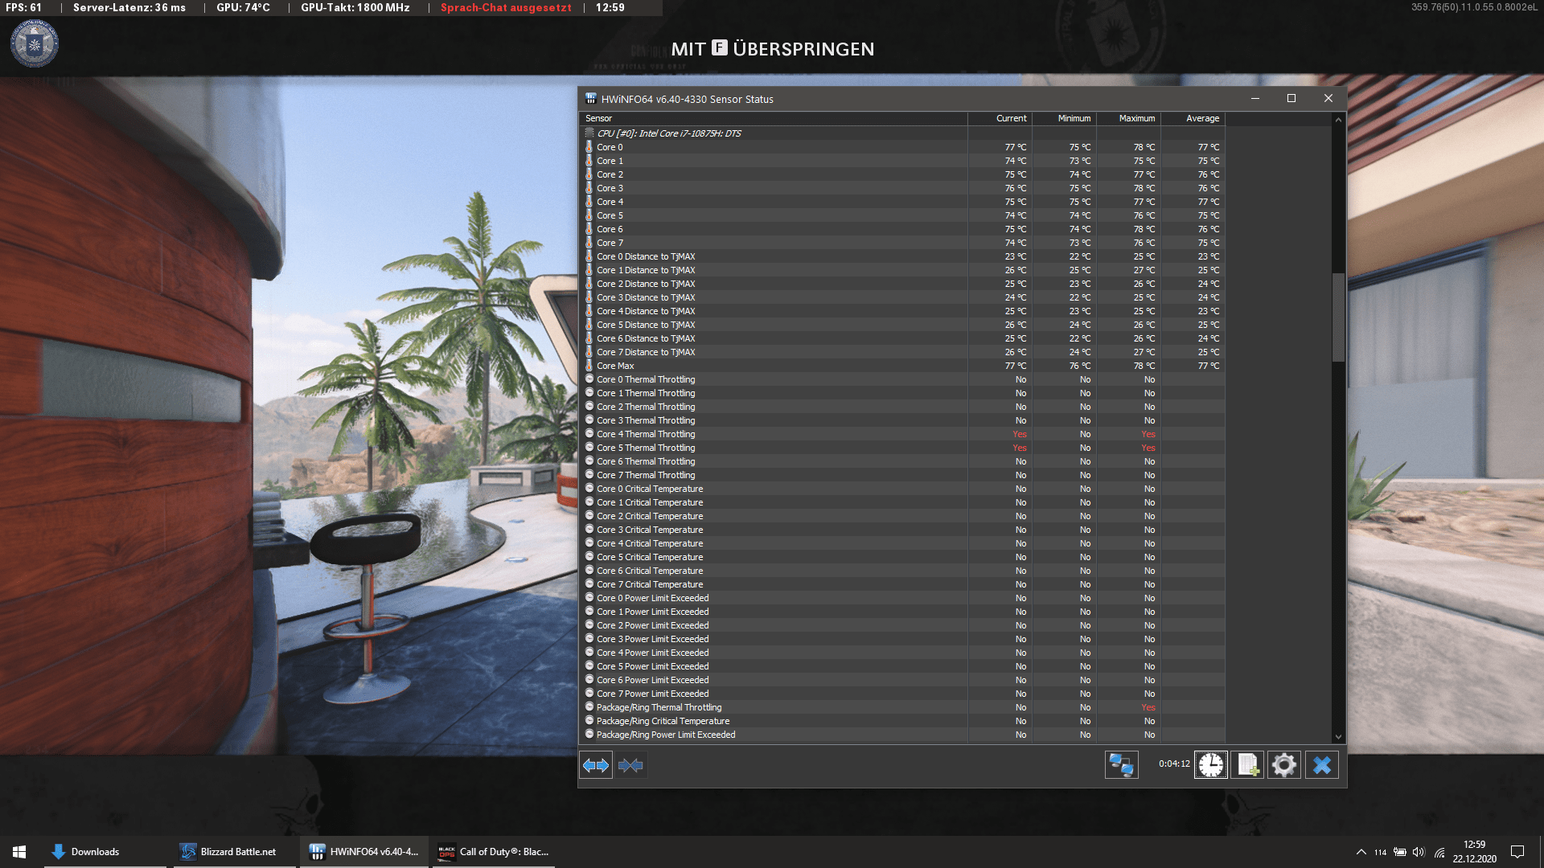Switch to Call of Duty taskbar button

click(494, 852)
